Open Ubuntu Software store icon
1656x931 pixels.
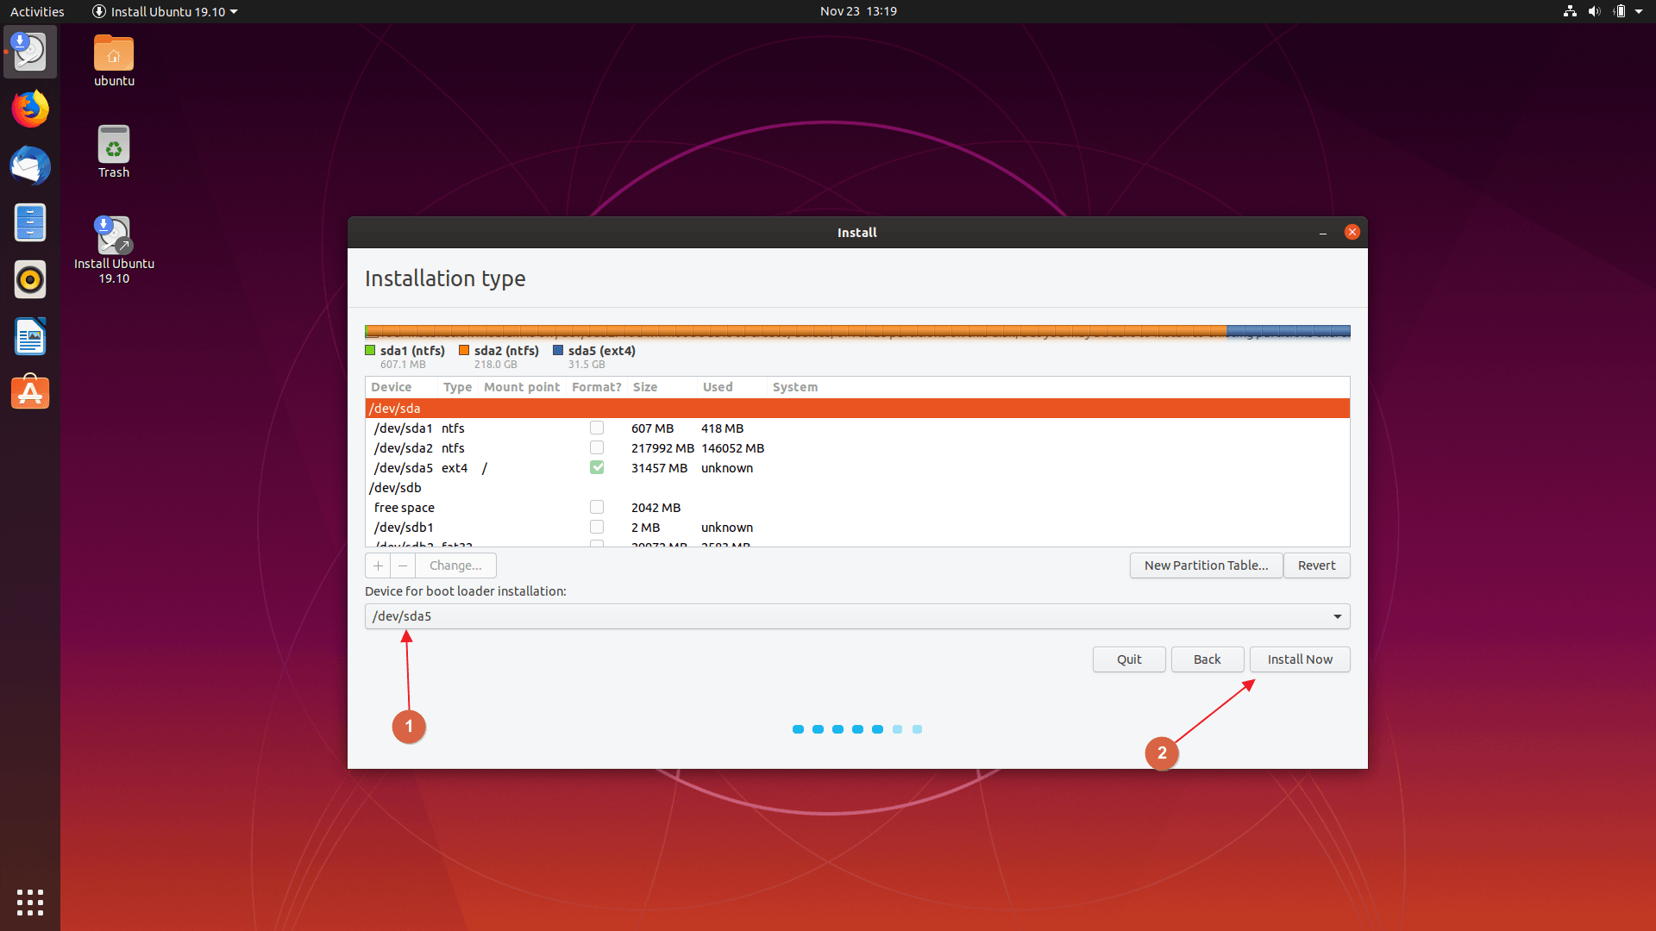pyautogui.click(x=30, y=393)
